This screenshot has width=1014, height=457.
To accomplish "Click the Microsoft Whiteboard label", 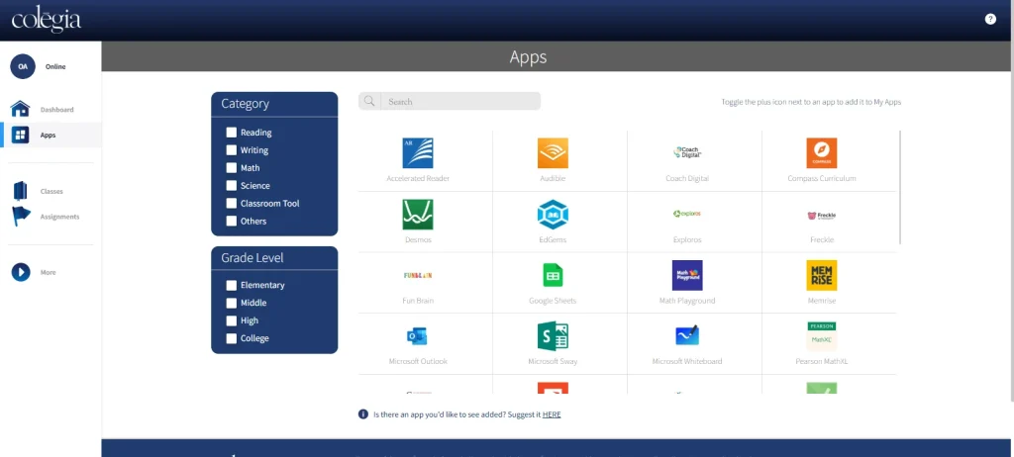I will (687, 361).
